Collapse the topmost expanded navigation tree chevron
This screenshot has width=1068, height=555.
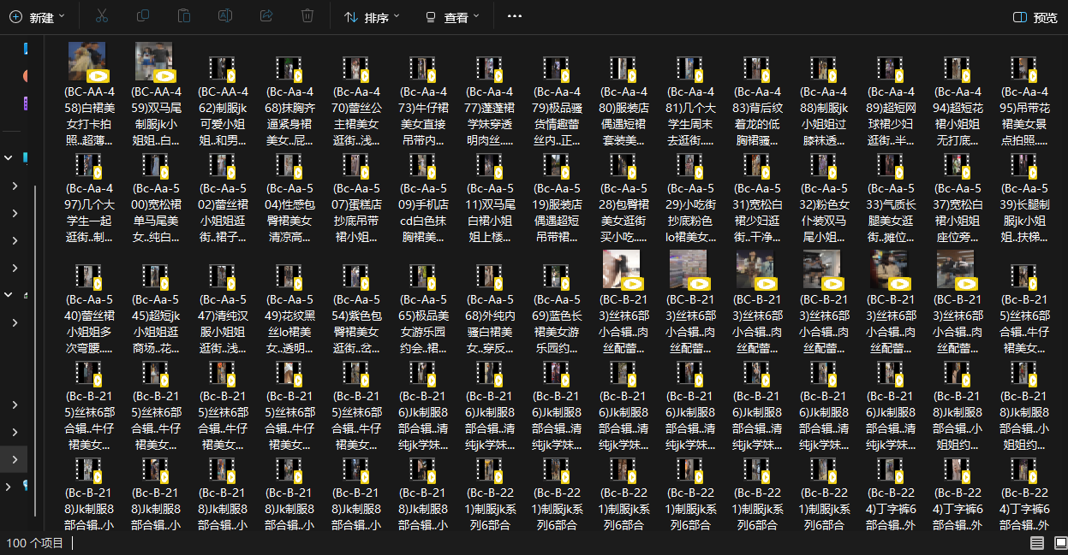pos(9,158)
